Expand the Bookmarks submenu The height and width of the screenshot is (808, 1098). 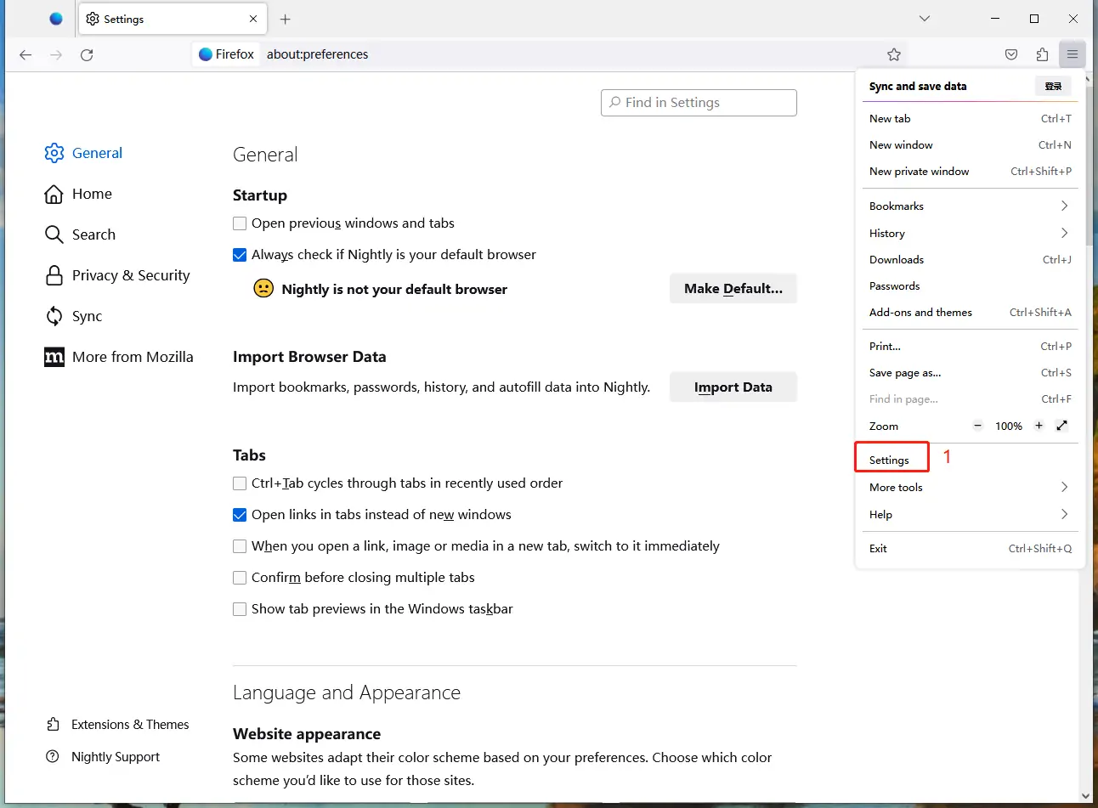[969, 206]
